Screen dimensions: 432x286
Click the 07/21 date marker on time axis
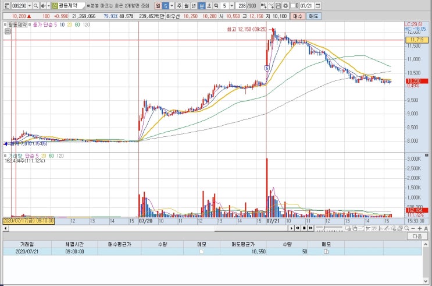[x=273, y=221]
